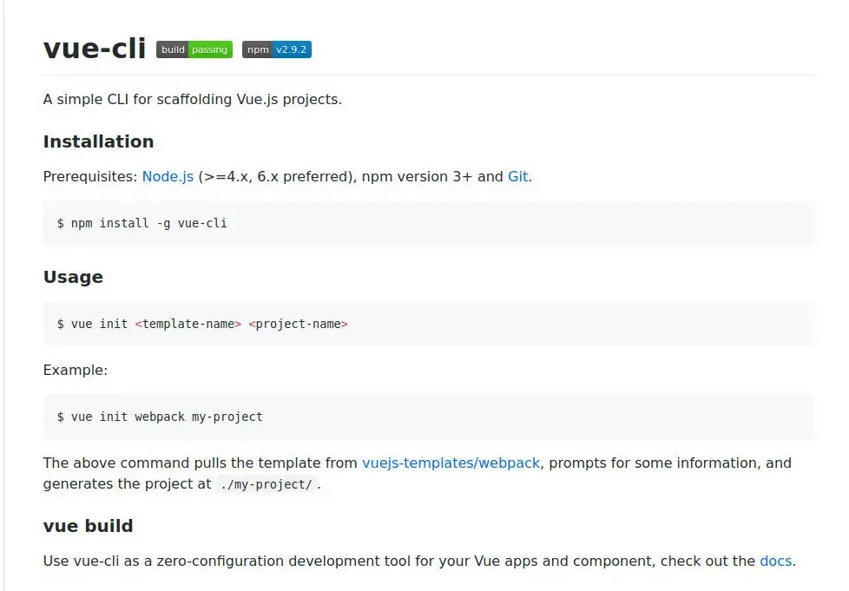Click the Usage section heading
Image resolution: width=849 pixels, height=591 pixels.
pos(73,277)
